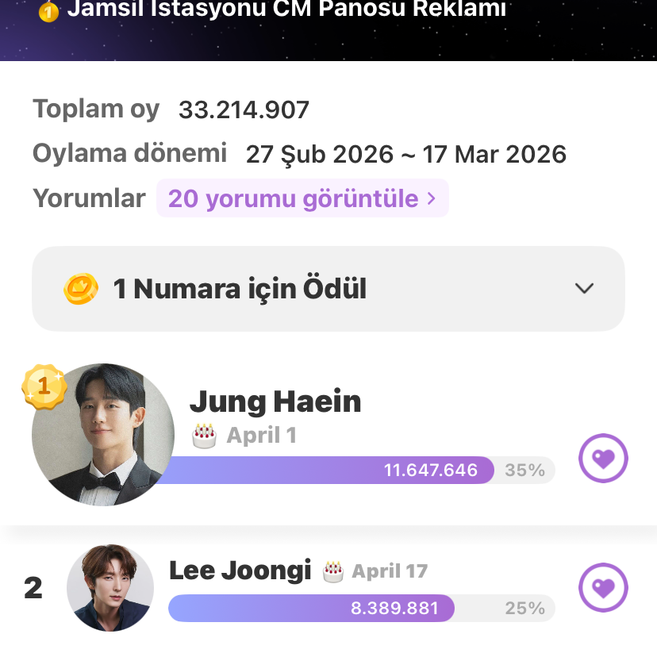
Task: View comments via "20 yorumu görüntüle"
Action: (x=294, y=198)
